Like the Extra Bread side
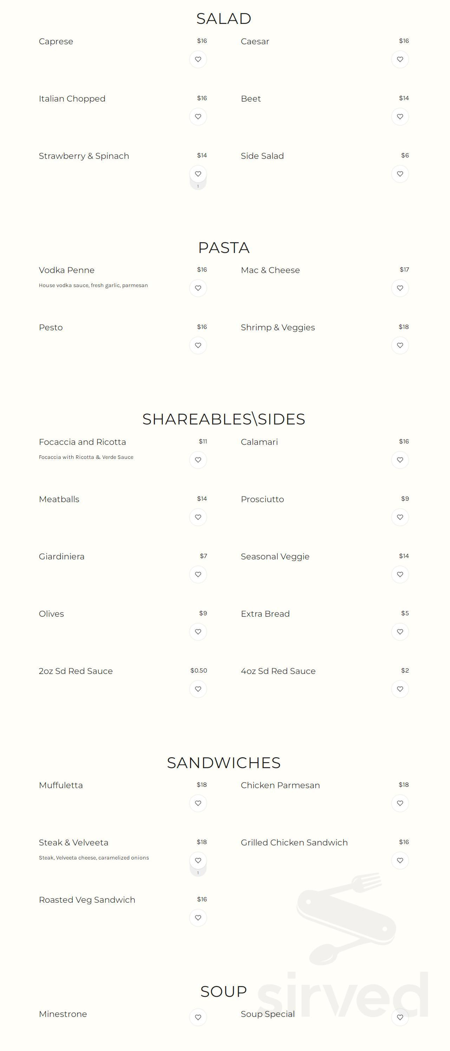 [400, 631]
